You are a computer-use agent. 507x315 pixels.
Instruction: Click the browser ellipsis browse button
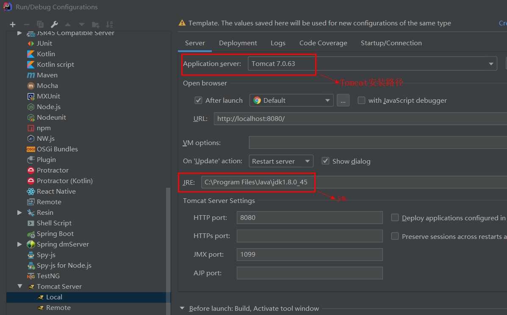tap(343, 100)
